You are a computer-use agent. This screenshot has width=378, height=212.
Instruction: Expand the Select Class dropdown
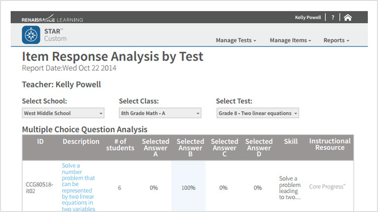click(x=160, y=113)
